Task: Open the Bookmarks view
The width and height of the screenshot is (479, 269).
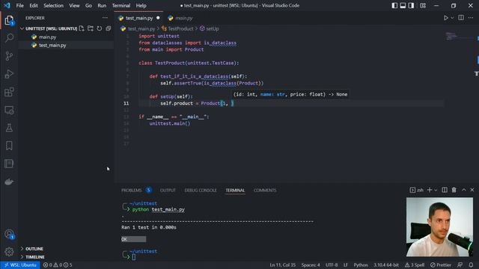Action: [x=9, y=146]
